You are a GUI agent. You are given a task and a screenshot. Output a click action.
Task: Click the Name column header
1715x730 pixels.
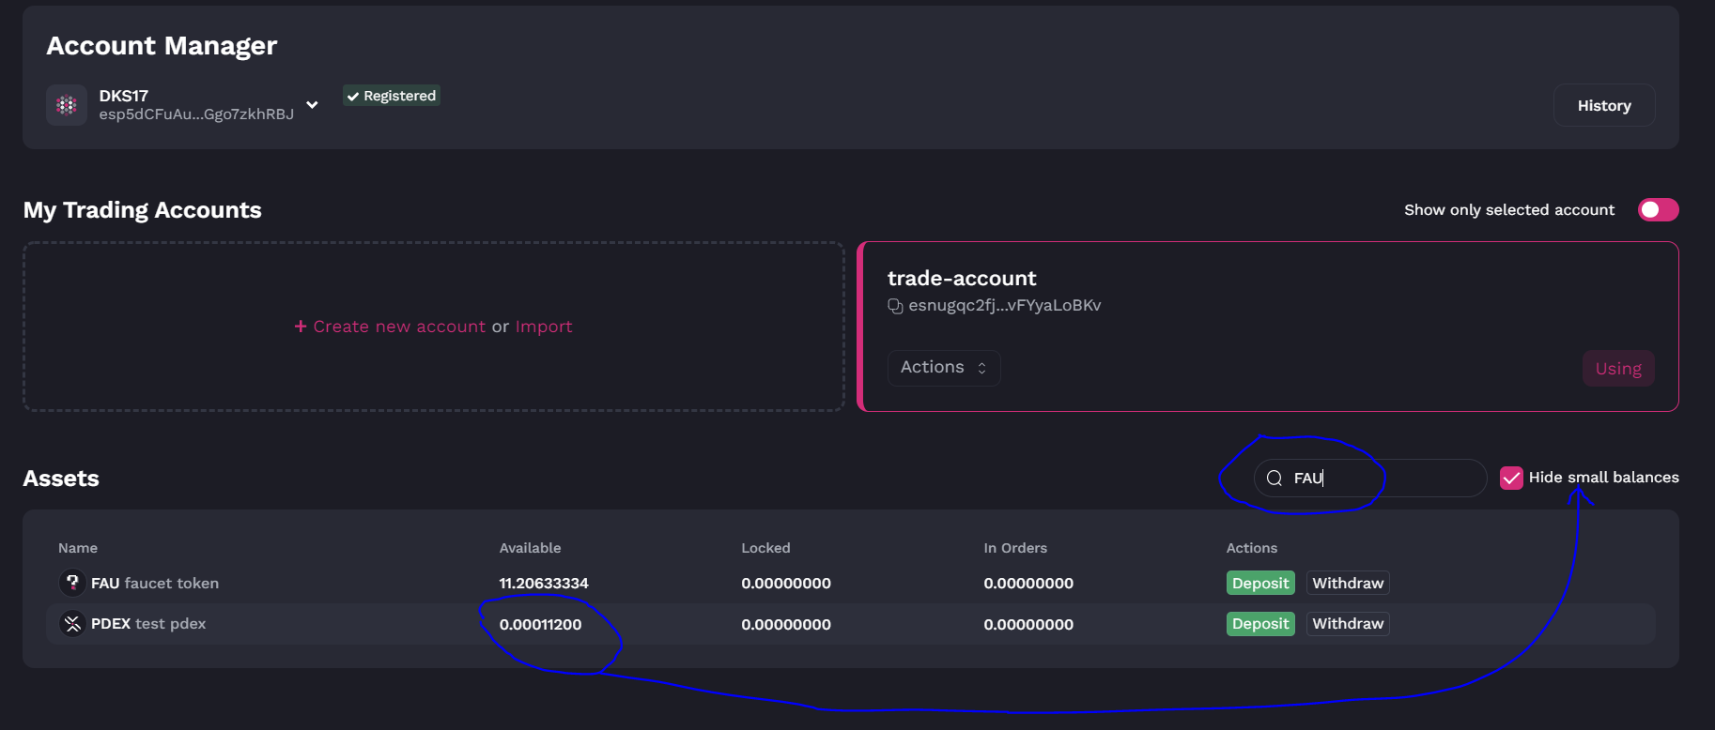pos(78,548)
